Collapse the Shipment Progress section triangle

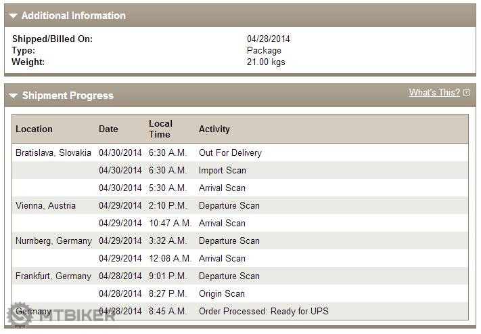pyautogui.click(x=14, y=96)
